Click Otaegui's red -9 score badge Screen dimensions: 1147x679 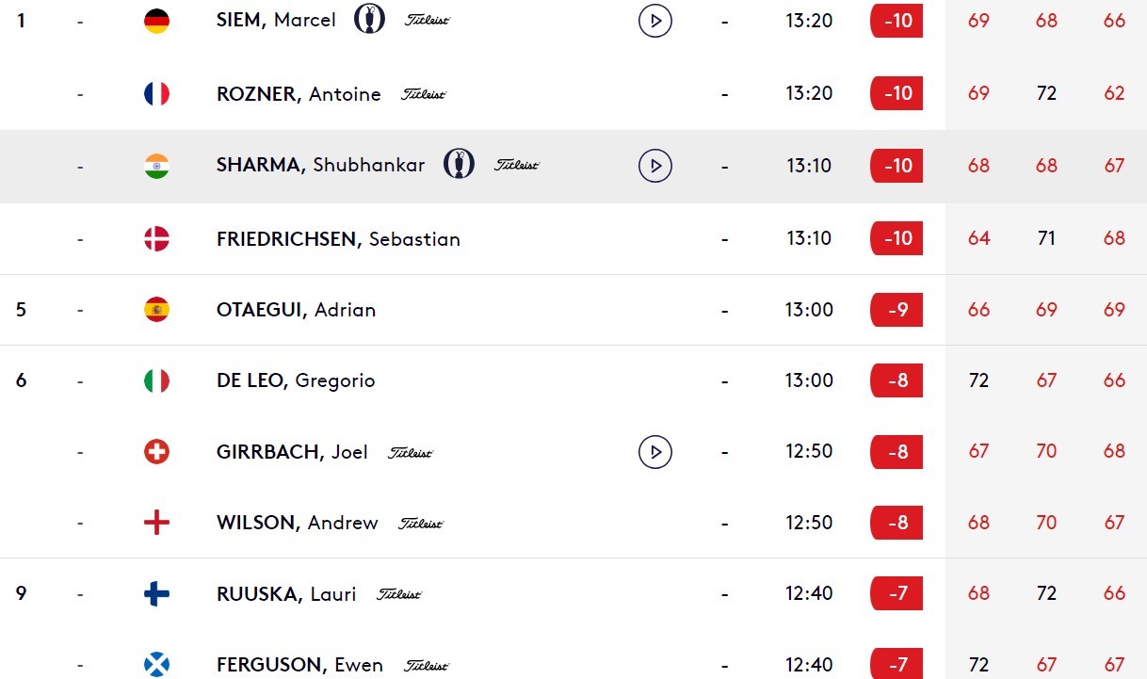coord(897,310)
